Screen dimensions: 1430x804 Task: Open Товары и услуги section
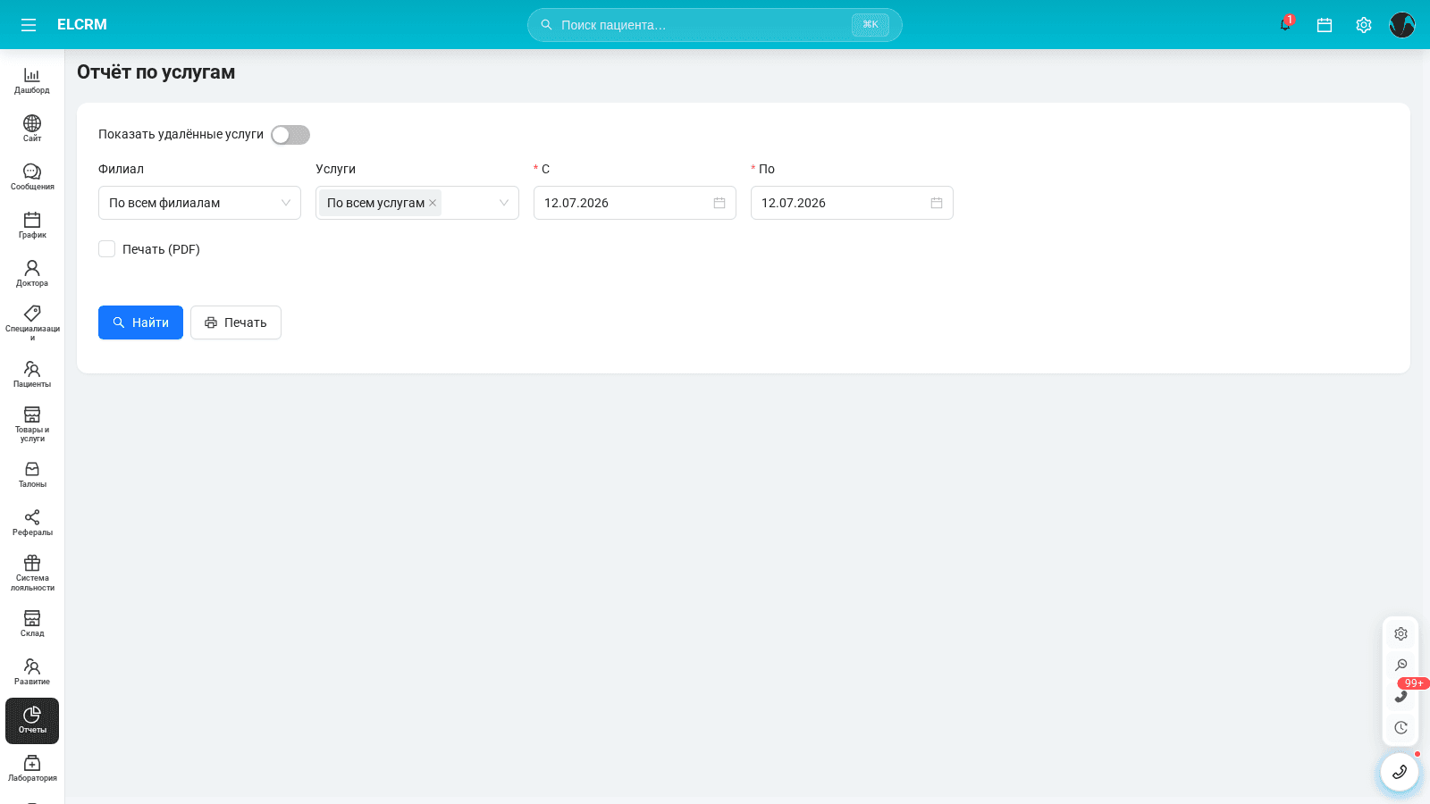tap(32, 424)
